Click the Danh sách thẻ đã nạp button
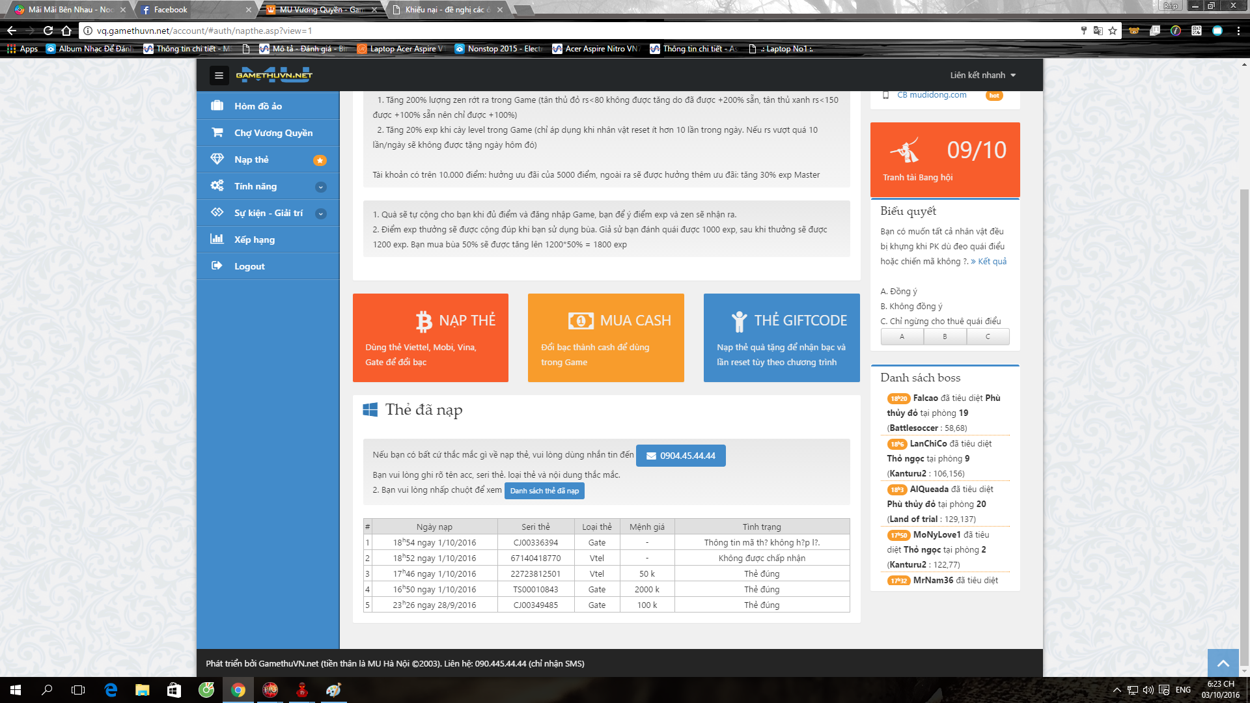 [544, 491]
